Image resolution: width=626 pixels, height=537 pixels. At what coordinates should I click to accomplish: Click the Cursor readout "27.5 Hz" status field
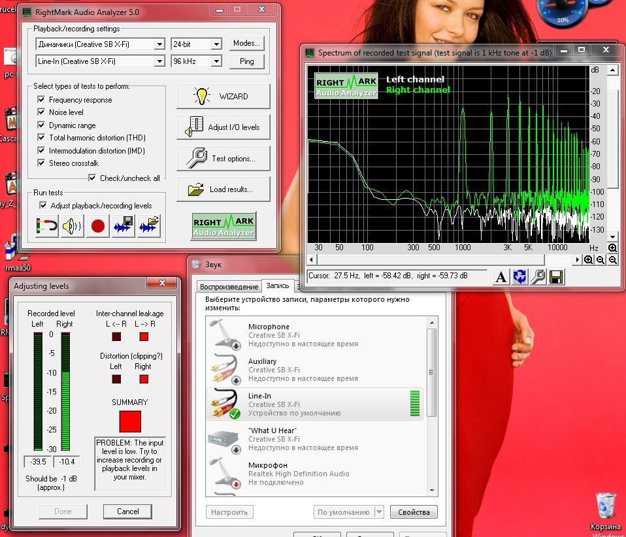click(397, 276)
